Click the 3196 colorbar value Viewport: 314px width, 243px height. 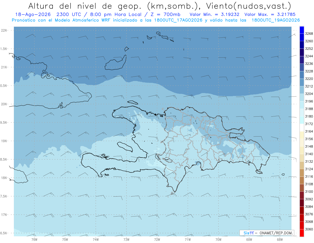pos(309,101)
